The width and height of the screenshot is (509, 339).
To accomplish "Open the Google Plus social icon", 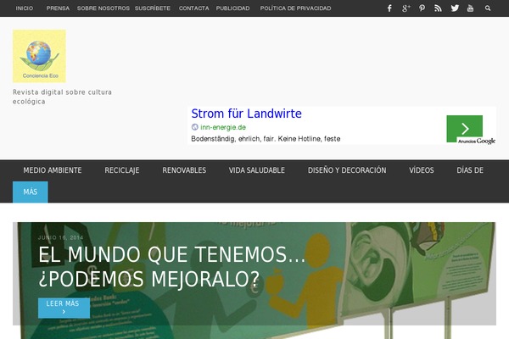I will click(x=406, y=8).
